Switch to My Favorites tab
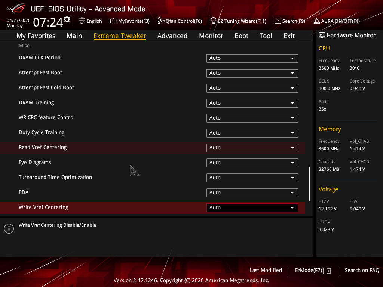Screen dimensions: 383x287 coord(36,36)
